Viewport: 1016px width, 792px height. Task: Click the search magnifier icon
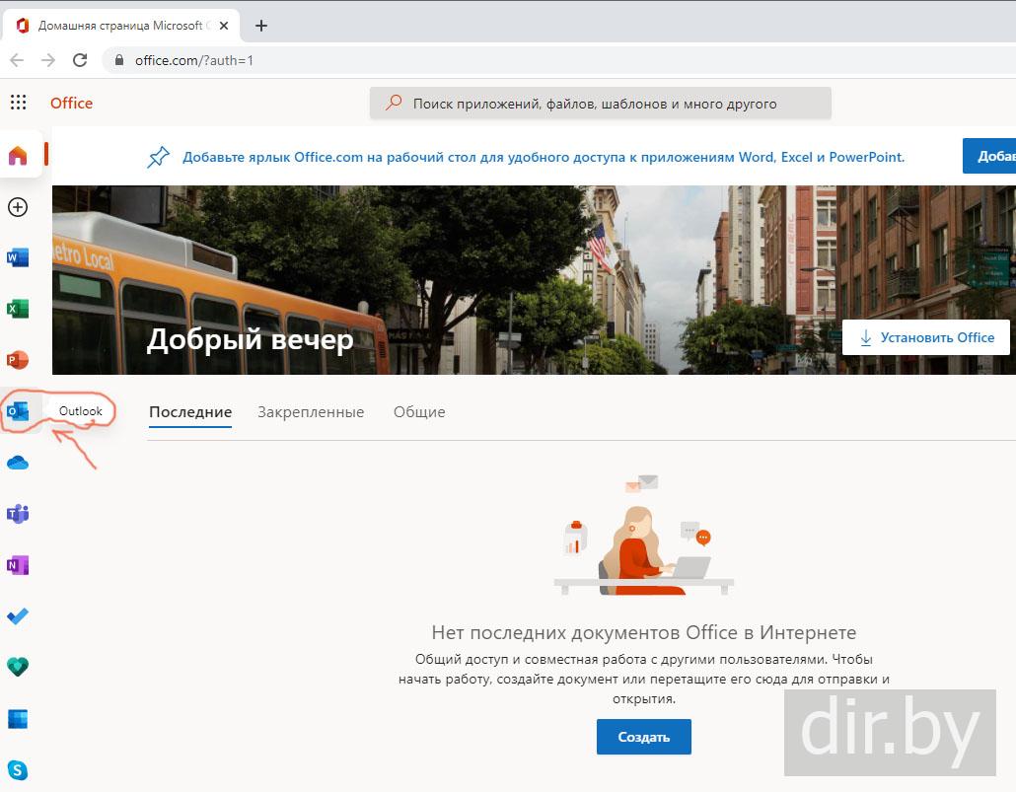(394, 103)
